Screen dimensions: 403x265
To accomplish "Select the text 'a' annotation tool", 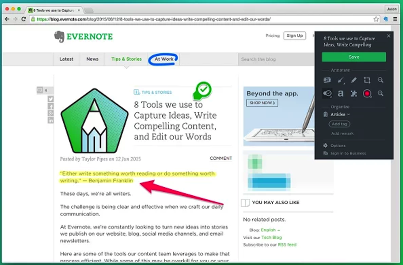I will tap(341, 93).
